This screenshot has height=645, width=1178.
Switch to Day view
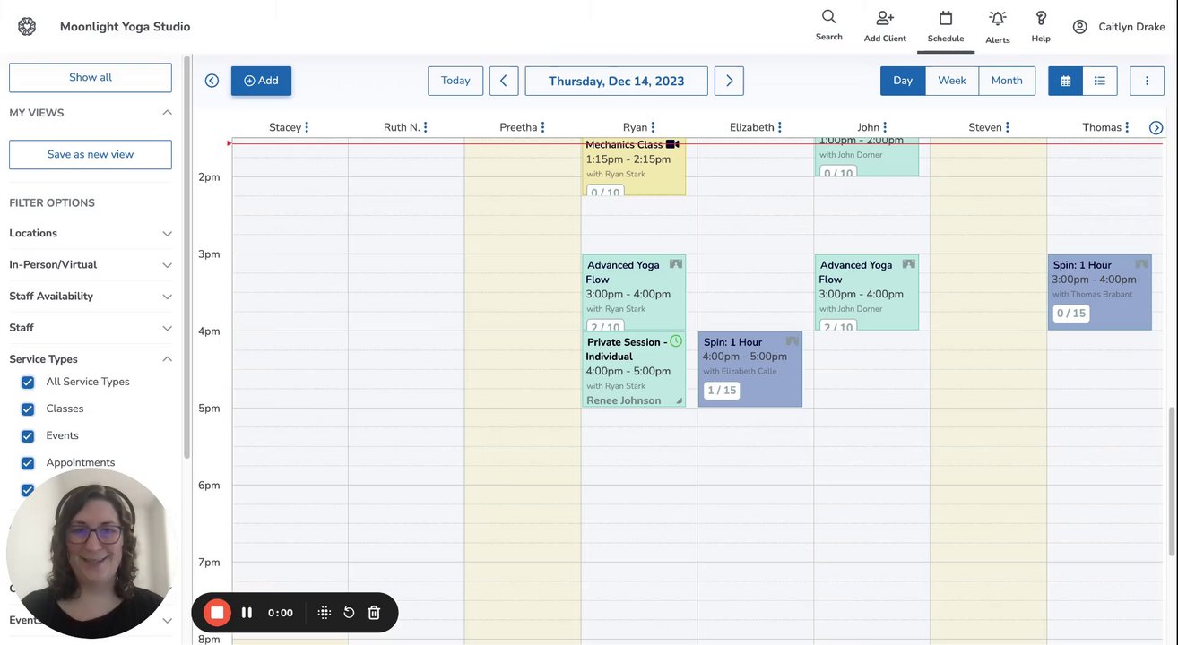click(903, 81)
